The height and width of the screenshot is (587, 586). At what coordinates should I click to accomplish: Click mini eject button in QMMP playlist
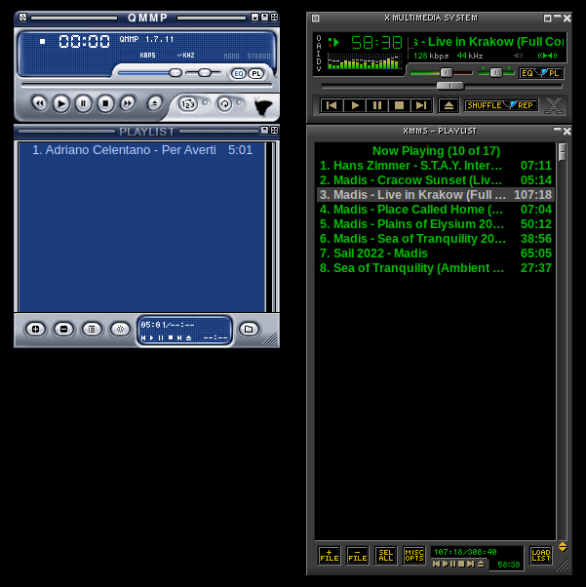(189, 337)
